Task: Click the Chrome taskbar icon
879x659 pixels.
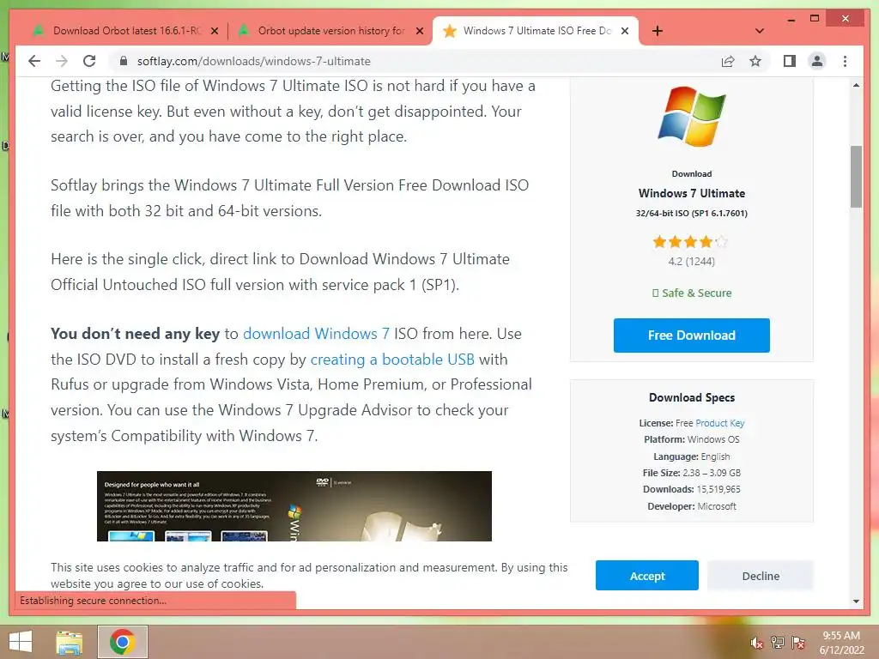Action: pyautogui.click(x=122, y=642)
